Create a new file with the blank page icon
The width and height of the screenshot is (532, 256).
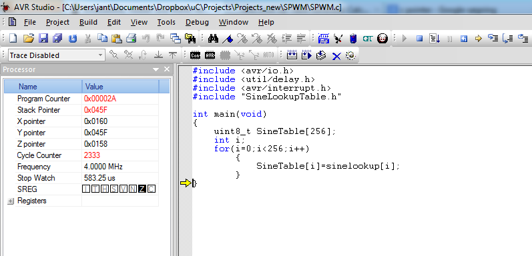coord(13,38)
